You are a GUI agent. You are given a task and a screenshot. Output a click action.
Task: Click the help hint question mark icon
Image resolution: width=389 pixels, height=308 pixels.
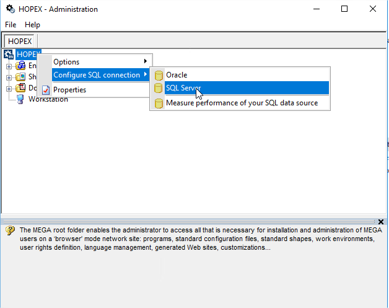tap(10, 231)
